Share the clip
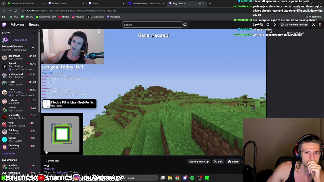The height and width of the screenshot is (182, 324). coord(233,162)
